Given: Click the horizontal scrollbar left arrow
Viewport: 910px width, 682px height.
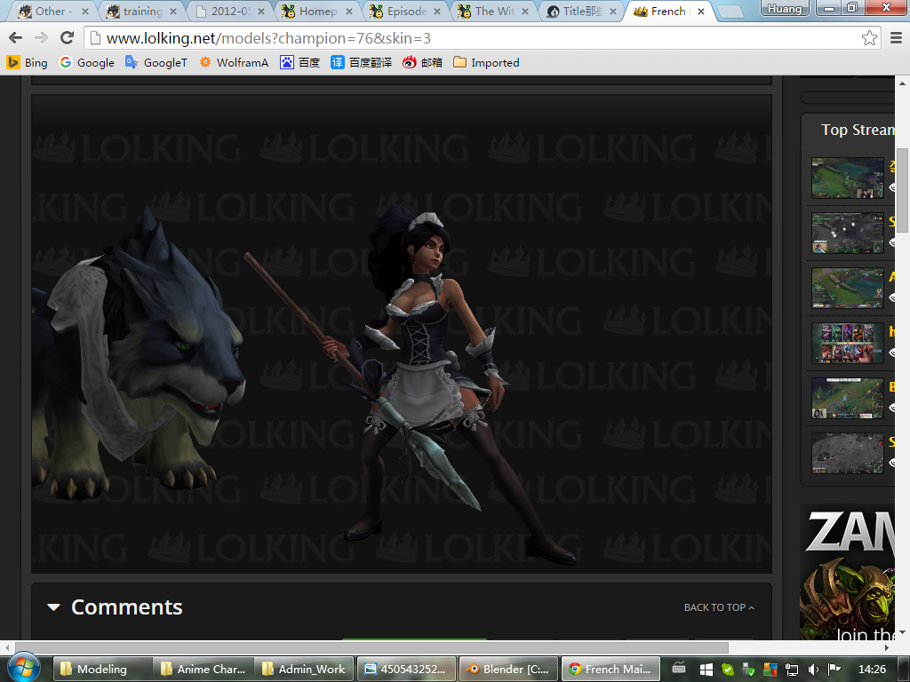Looking at the screenshot, I should pyautogui.click(x=6, y=647).
